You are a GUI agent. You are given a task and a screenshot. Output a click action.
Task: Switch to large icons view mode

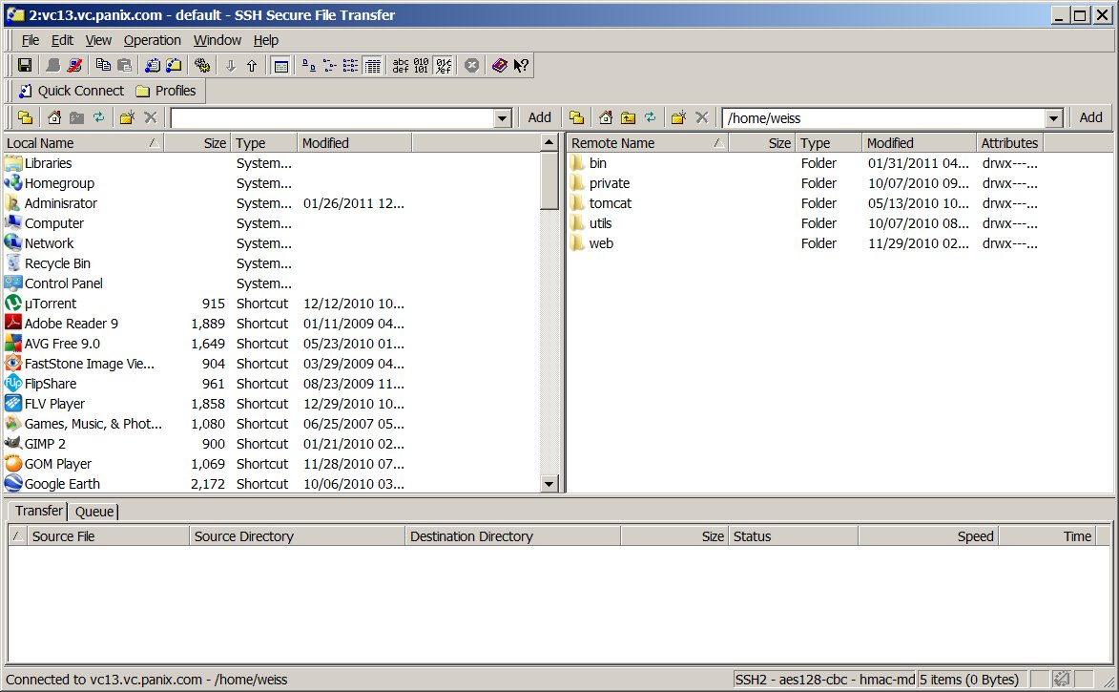coord(308,66)
